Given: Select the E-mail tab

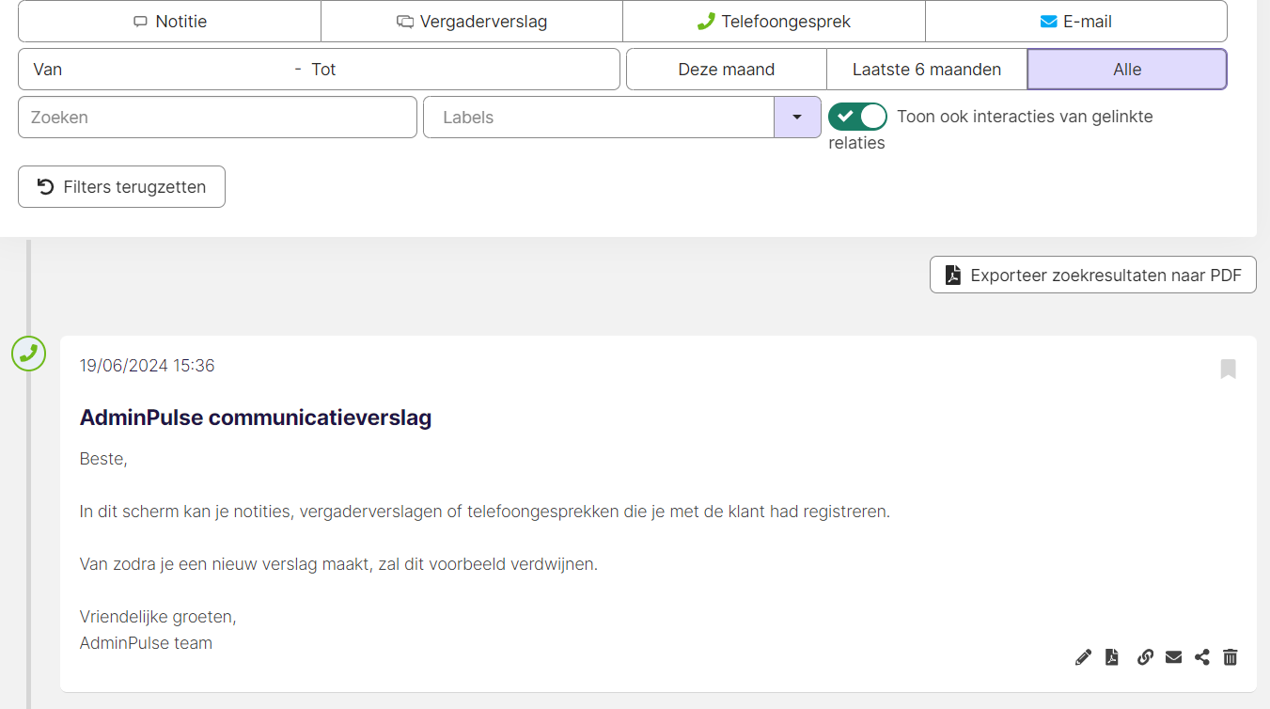Looking at the screenshot, I should [1076, 22].
